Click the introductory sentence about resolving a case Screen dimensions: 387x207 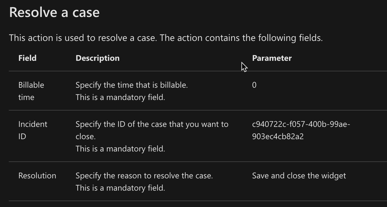pyautogui.click(x=166, y=38)
